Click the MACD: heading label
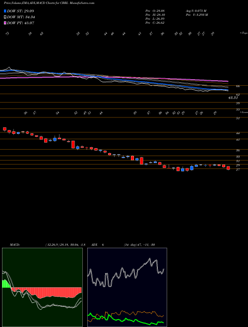 (14, 245)
